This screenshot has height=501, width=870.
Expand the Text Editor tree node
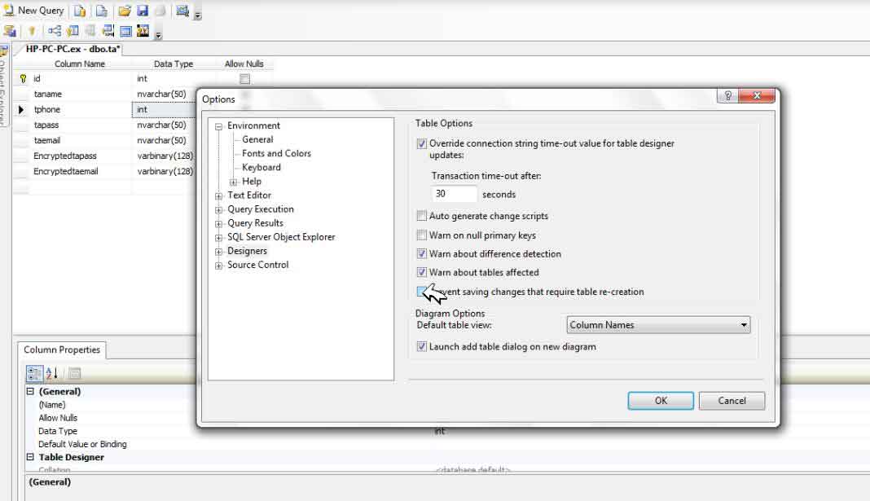tap(218, 196)
